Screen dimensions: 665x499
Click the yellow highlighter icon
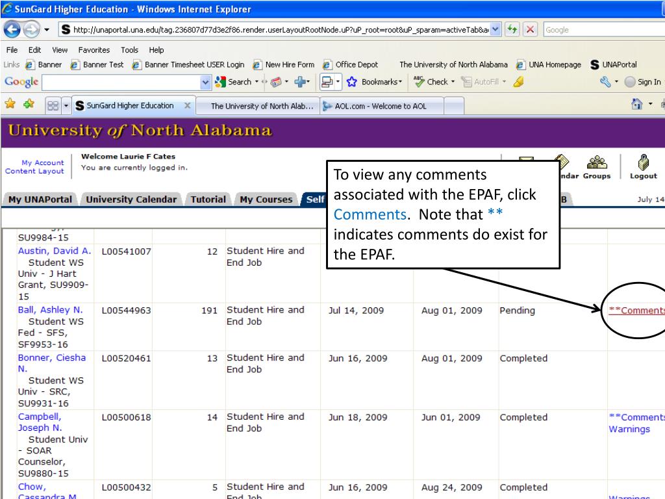pos(518,82)
